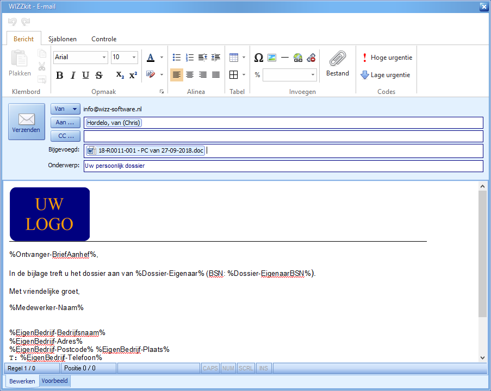Attach a file via the Bestand paperclip
The width and height of the screenshot is (491, 391).
click(337, 61)
